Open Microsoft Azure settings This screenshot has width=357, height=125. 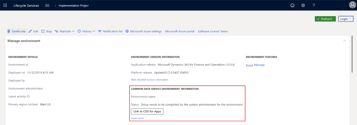coord(144,31)
